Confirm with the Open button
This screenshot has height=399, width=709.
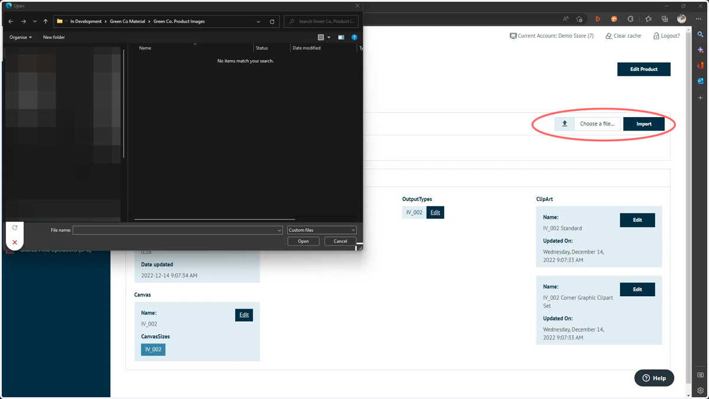point(303,241)
